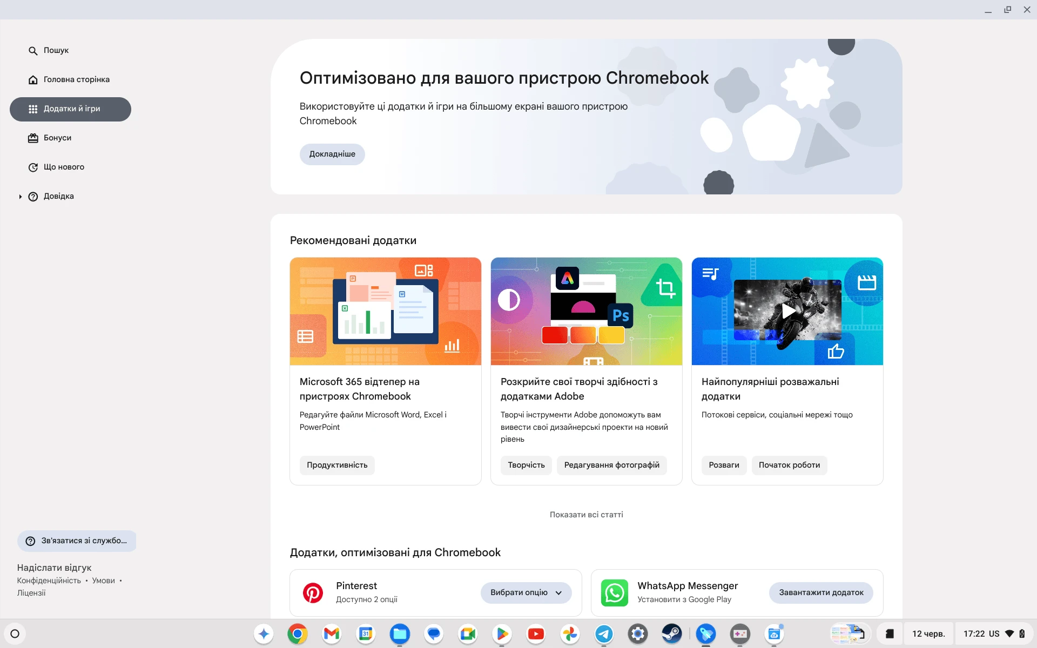
Task: Open the Конфіденційність link
Action: point(49,580)
